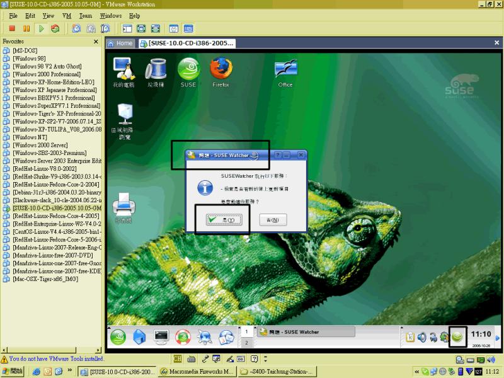Viewport: 504px width, 378px height.
Task: Open the lifebuoy Help Center panel icon
Action: 183,337
